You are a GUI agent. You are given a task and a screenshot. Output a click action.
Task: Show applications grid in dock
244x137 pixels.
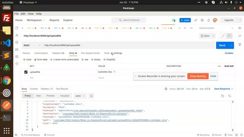(6, 131)
